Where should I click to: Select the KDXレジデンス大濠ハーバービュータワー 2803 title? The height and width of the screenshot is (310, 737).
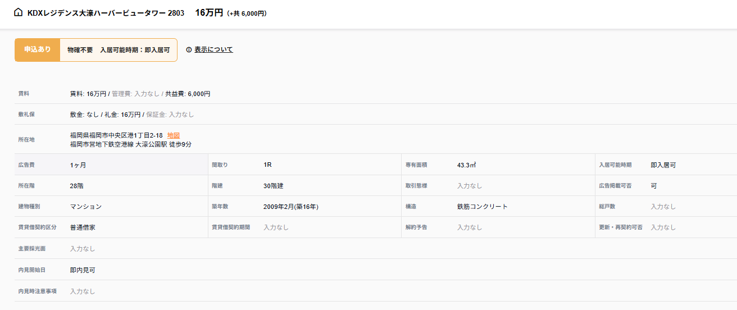(106, 13)
